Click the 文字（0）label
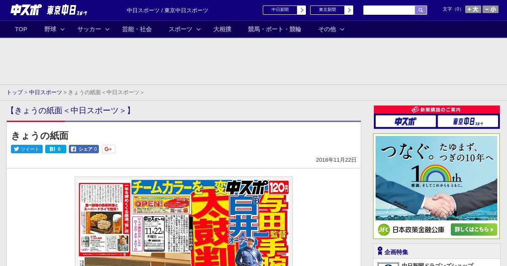The width and height of the screenshot is (507, 266). 453,9
